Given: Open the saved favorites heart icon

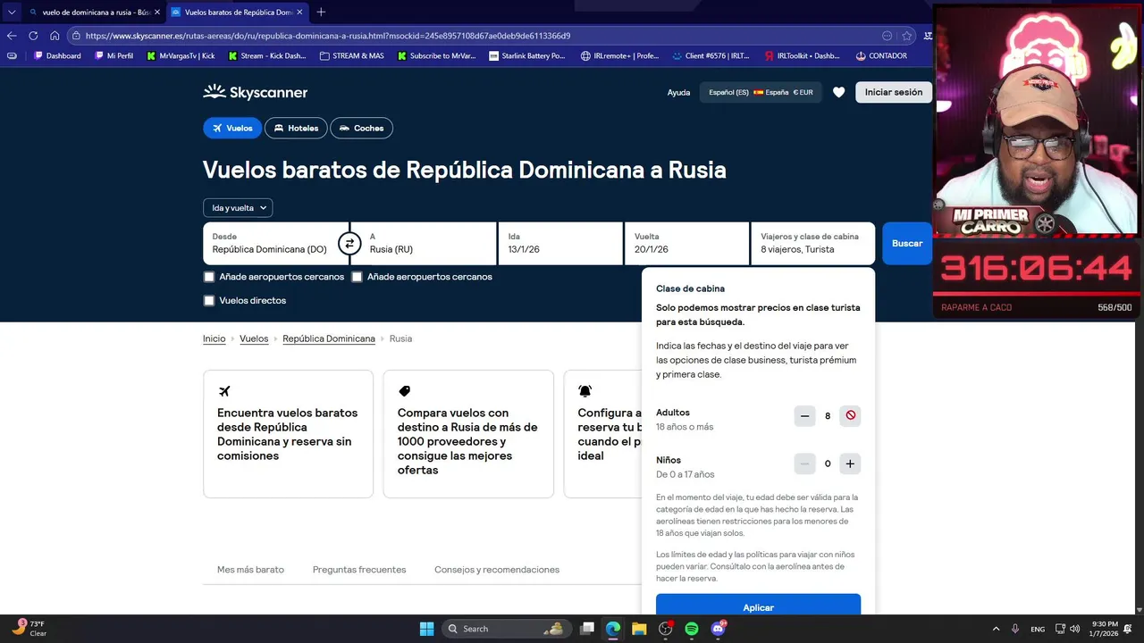Looking at the screenshot, I should pyautogui.click(x=838, y=92).
